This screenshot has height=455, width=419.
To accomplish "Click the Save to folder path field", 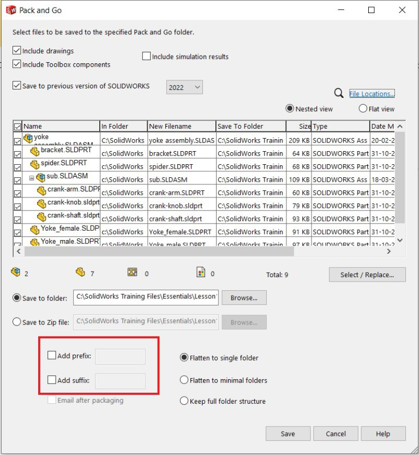I will (146, 297).
